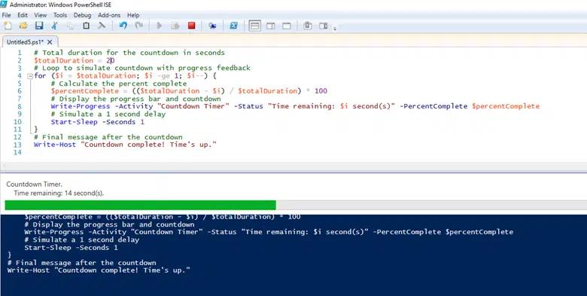Open the File menu
The width and height of the screenshot is (587, 296).
pos(6,15)
